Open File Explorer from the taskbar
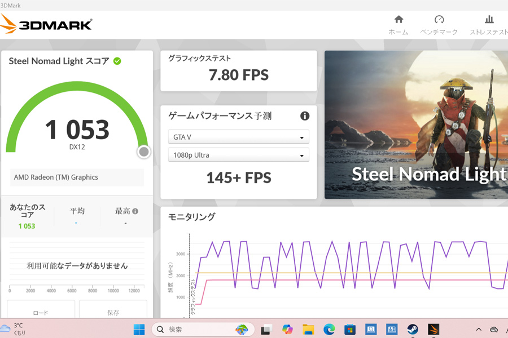This screenshot has height=338, width=508. tap(308, 330)
